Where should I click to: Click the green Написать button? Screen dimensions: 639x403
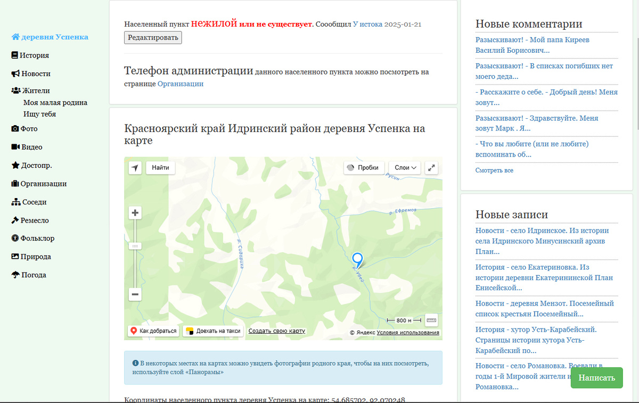(x=596, y=378)
